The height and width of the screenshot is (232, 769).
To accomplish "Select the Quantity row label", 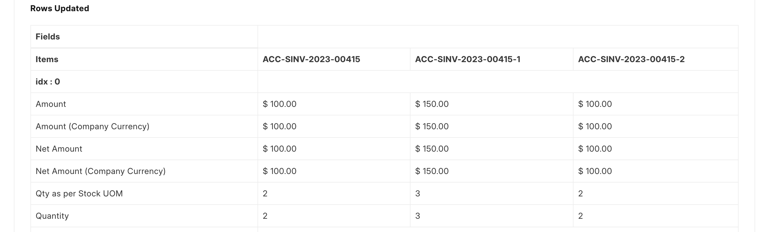I will point(52,216).
